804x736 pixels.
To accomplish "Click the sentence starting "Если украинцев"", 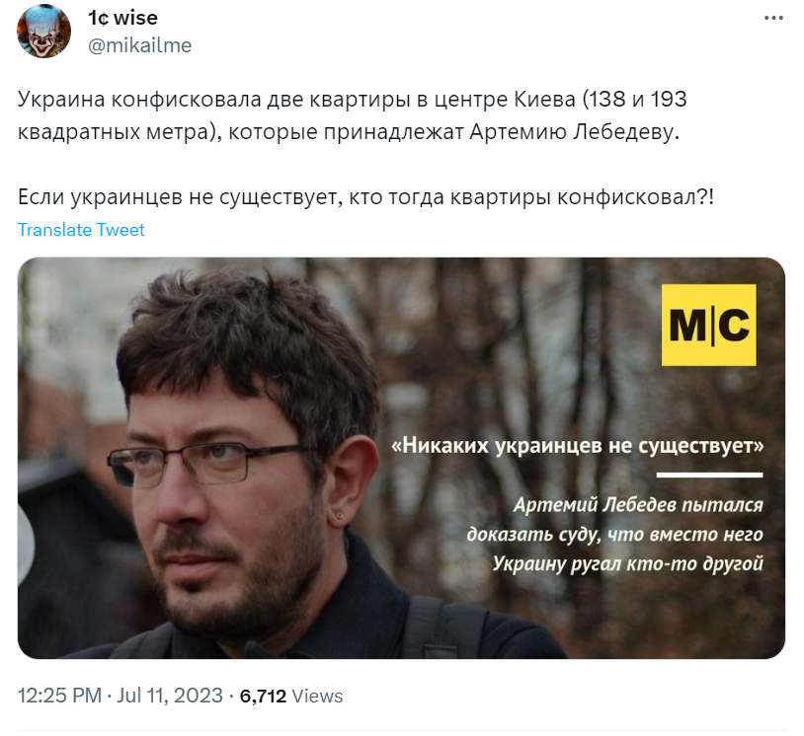I will pos(365,197).
